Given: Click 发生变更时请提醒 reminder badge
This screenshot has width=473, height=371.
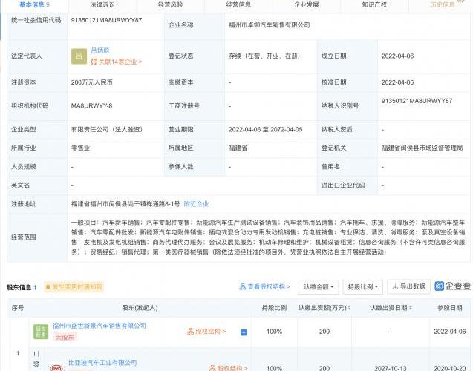Looking at the screenshot, I should tap(74, 287).
